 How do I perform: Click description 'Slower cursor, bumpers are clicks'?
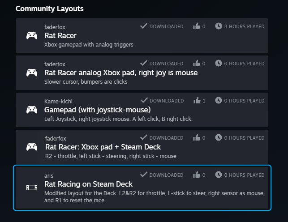86,82
